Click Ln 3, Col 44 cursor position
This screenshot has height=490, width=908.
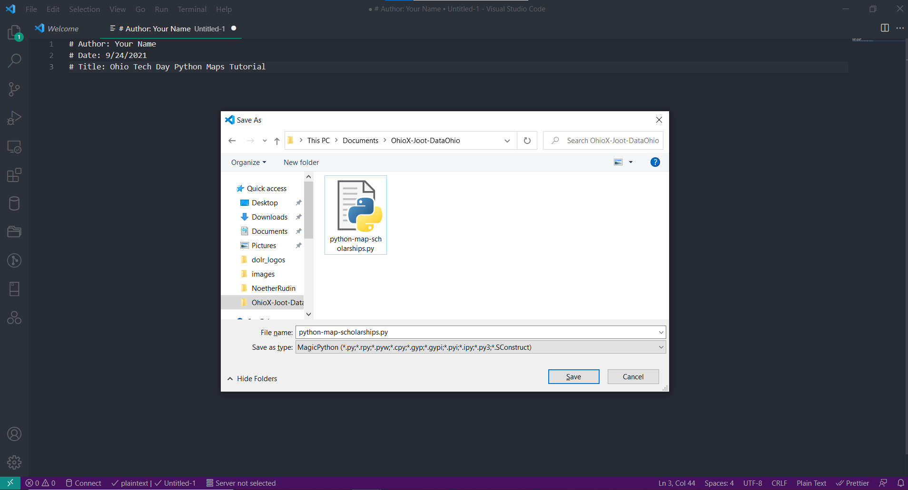pos(677,483)
